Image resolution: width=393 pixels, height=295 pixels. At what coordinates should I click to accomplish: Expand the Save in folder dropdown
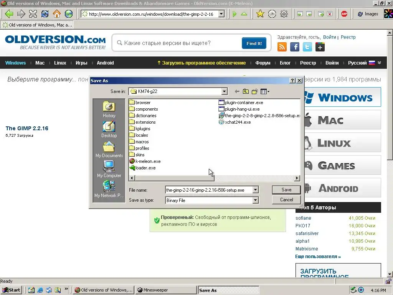click(x=224, y=91)
